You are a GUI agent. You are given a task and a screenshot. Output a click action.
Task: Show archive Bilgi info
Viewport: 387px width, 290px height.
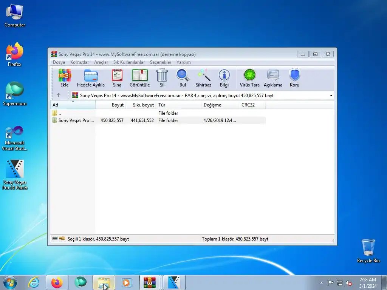224,78
